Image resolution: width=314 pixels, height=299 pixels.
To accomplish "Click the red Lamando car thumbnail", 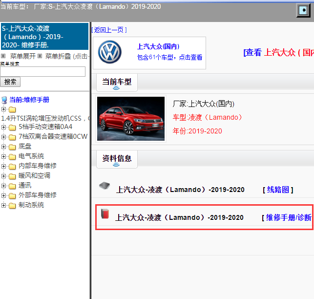I will pyautogui.click(x=131, y=119).
